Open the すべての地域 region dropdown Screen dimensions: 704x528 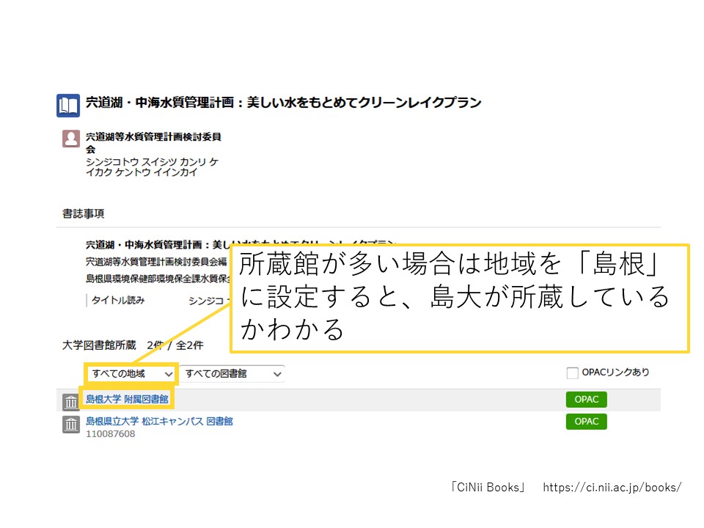[131, 373]
